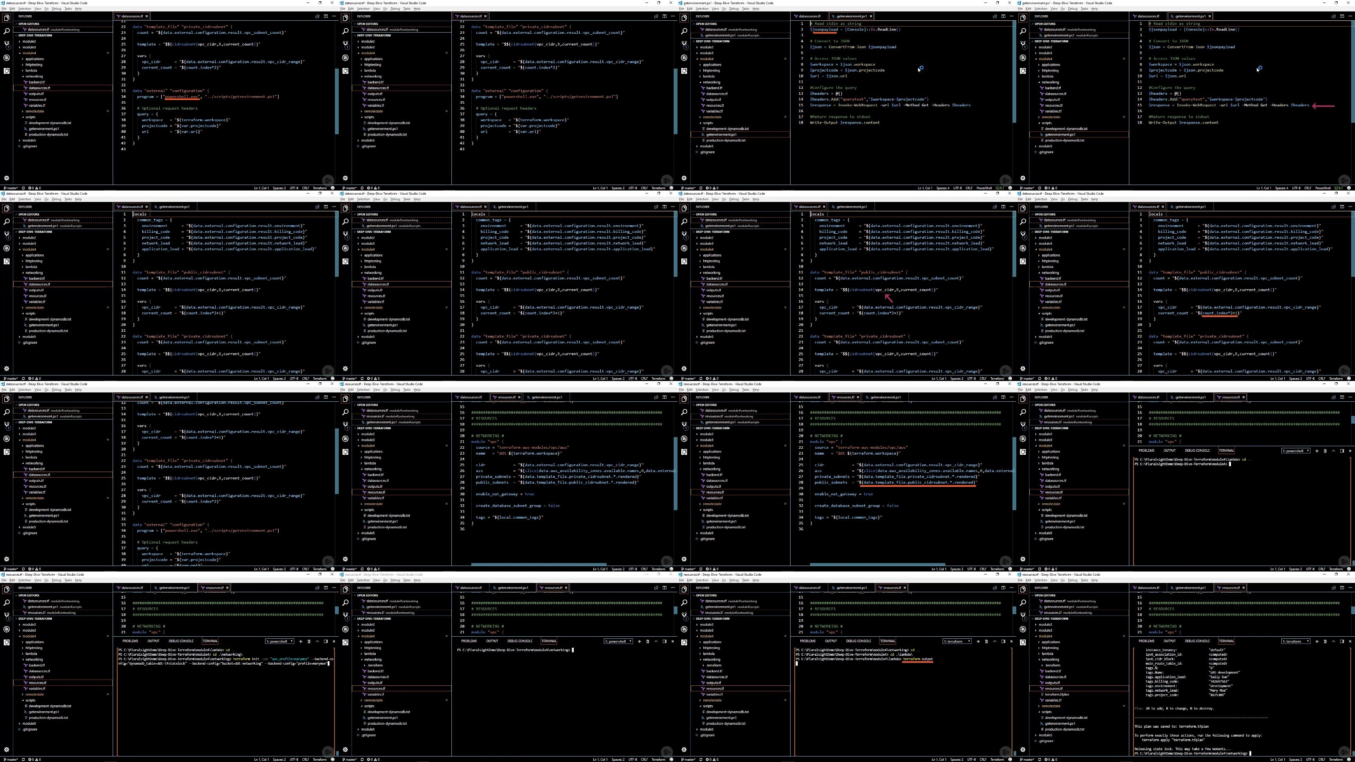Open Extensions in window with underlined $jsonpayload
1355x762 pixels.
click(x=684, y=70)
